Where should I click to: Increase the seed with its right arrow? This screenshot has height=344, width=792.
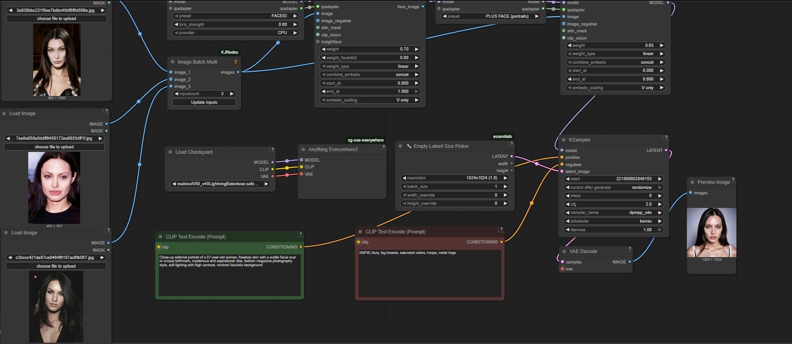click(660, 179)
